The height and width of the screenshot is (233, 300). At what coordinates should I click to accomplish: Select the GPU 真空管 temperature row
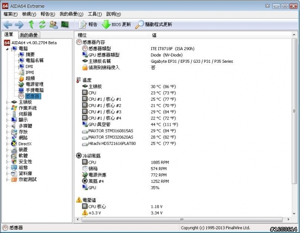pyautogui.click(x=184, y=124)
